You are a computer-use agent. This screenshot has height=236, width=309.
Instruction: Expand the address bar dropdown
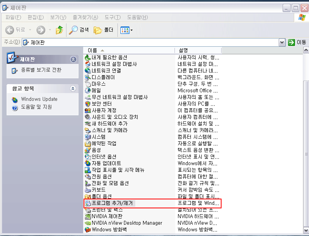282,42
